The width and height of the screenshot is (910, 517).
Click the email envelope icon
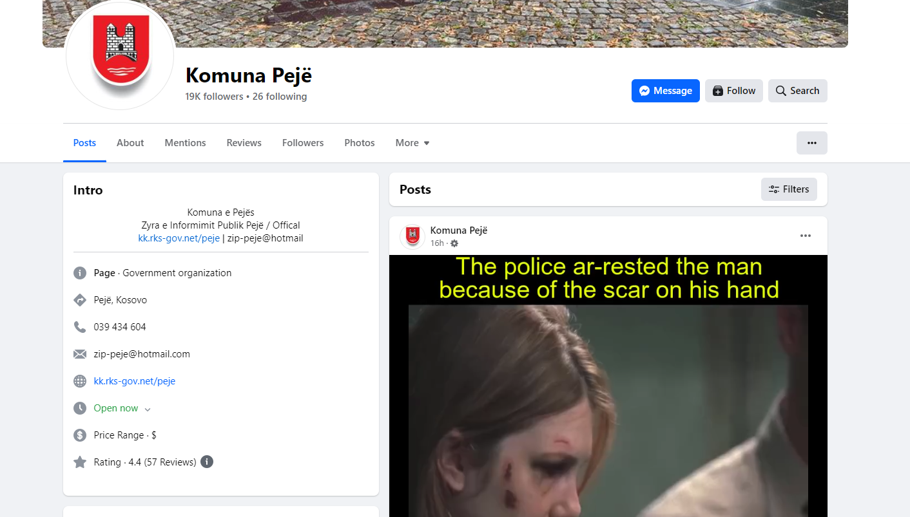pos(80,354)
